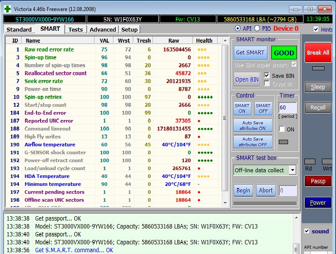Click the log panel scroll up arrow

coord(296,218)
